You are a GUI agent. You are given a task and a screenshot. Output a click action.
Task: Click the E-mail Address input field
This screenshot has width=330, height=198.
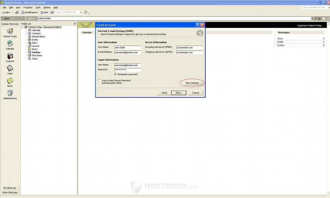click(127, 53)
